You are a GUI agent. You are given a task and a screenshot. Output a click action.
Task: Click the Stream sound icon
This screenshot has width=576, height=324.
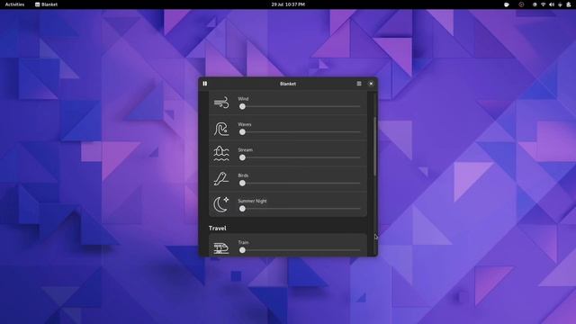[x=221, y=154]
